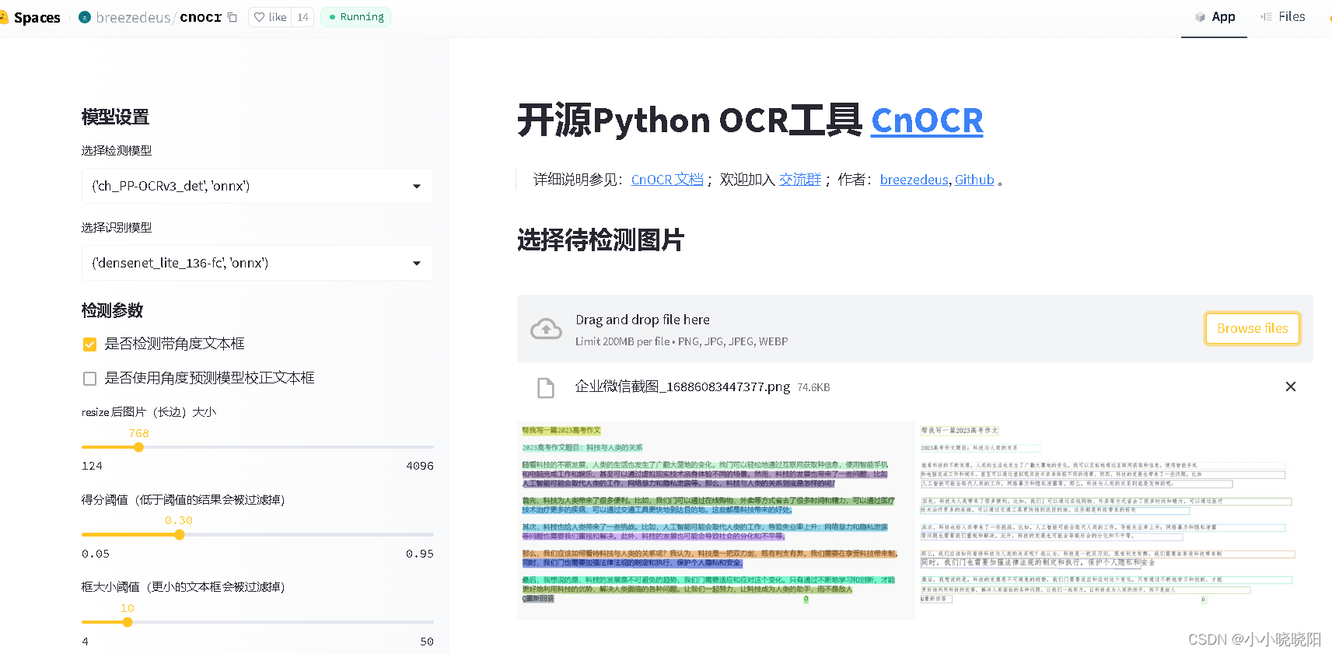
Task: Click the 74.6KB file size label
Action: click(813, 387)
